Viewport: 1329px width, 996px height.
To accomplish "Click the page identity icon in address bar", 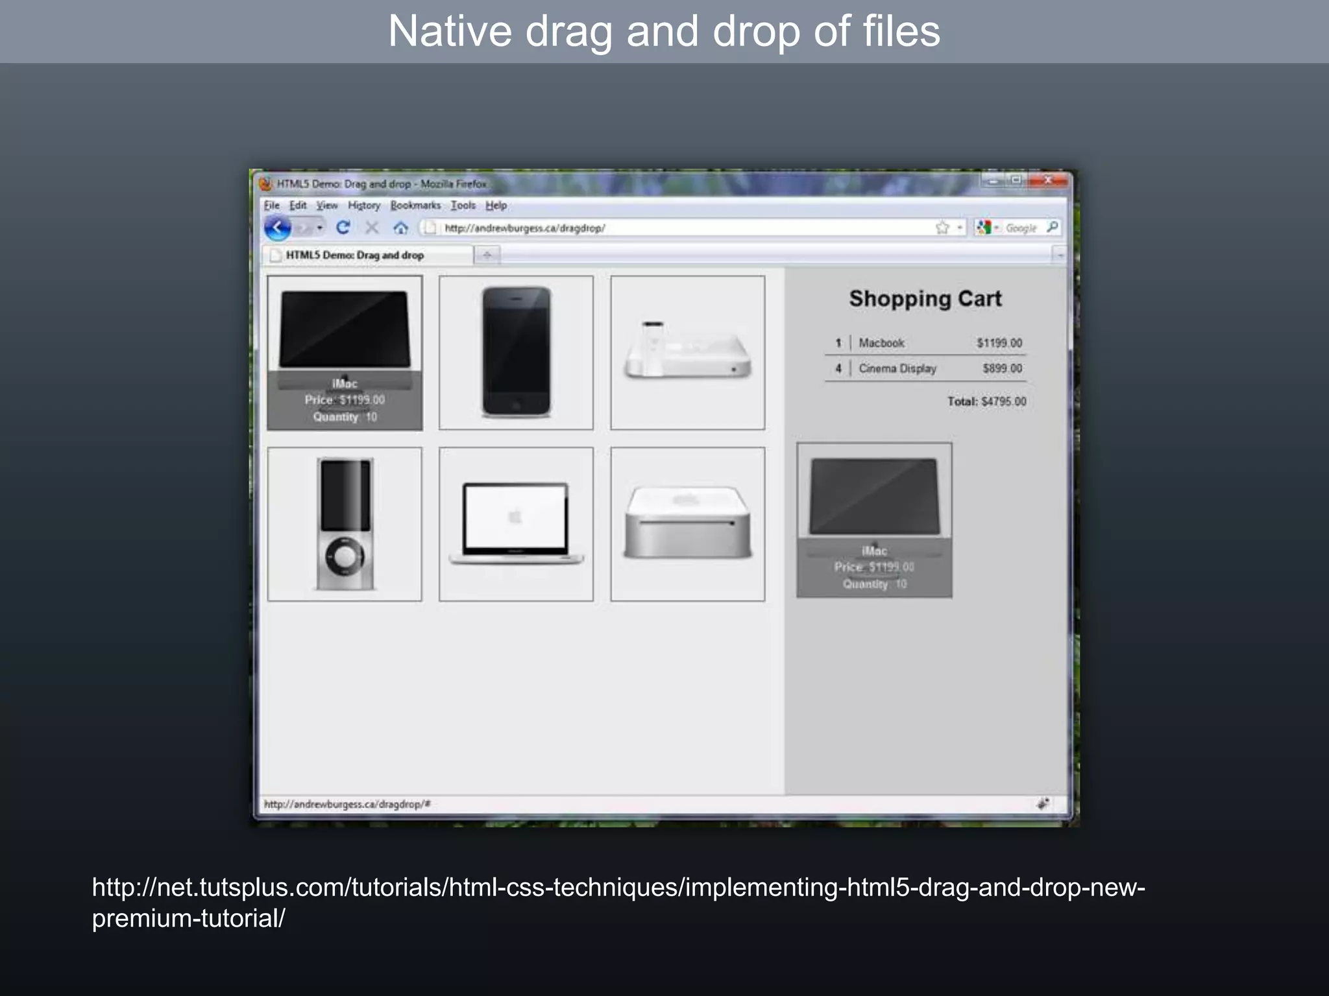I will [x=429, y=228].
